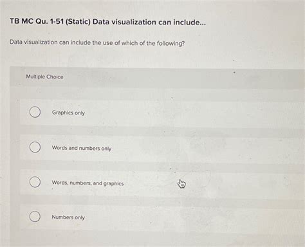Image resolution: width=305 pixels, height=247 pixels.
Task: Click the word "graphics" in the third answer
Action: [x=114, y=184]
